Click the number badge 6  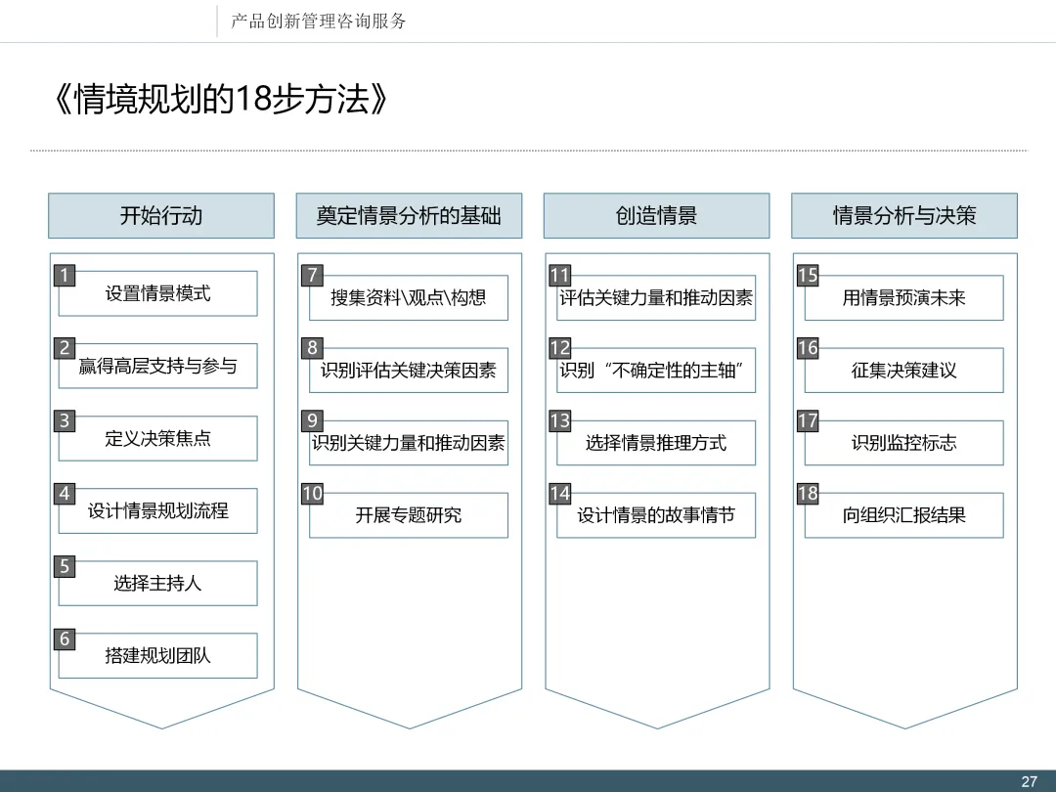65,638
